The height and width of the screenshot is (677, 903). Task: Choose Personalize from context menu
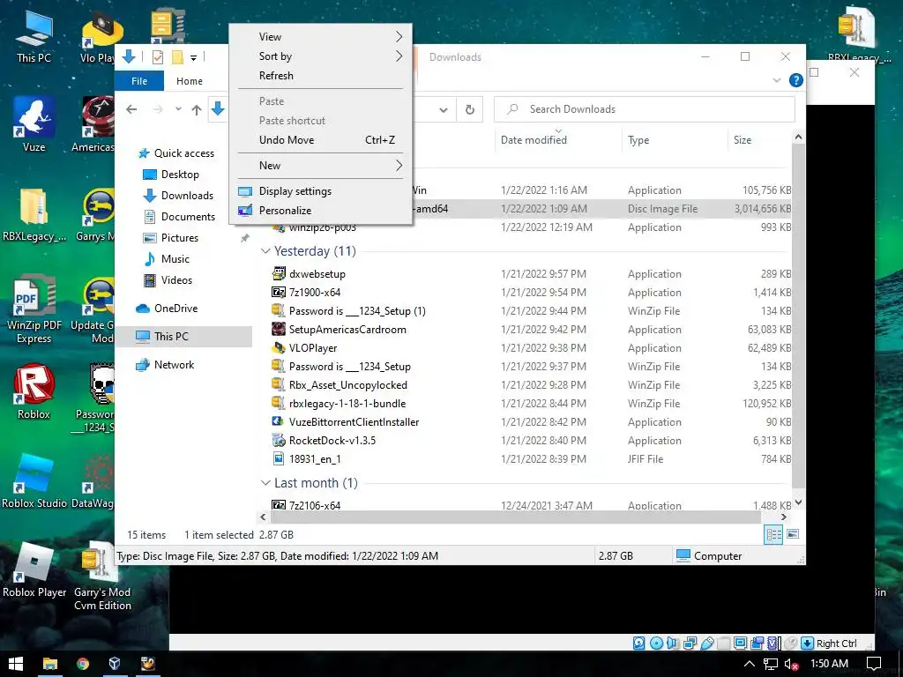click(321, 211)
